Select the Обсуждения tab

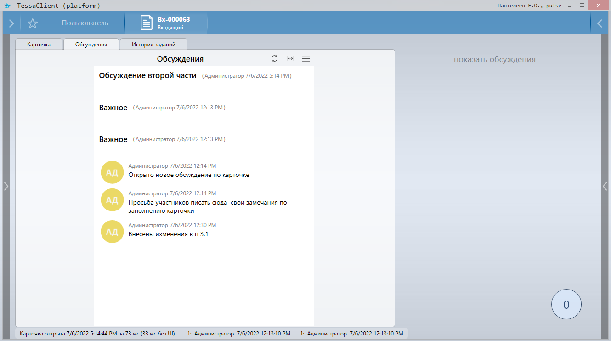[91, 45]
